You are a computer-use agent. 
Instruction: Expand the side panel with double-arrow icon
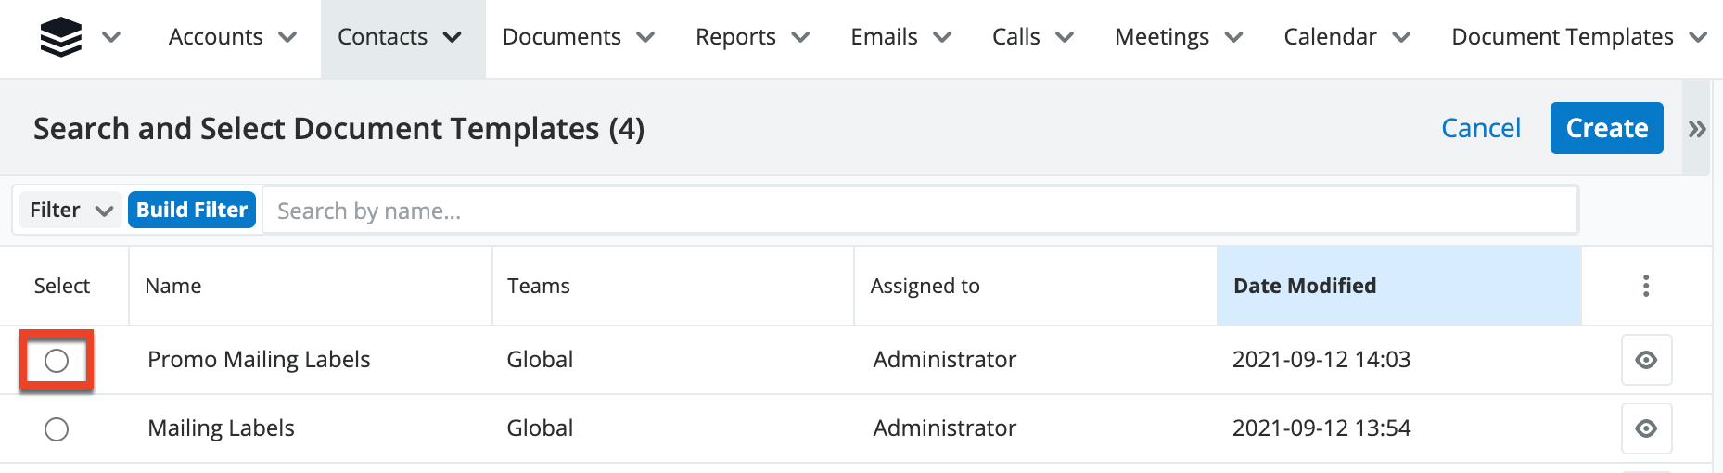pyautogui.click(x=1697, y=129)
